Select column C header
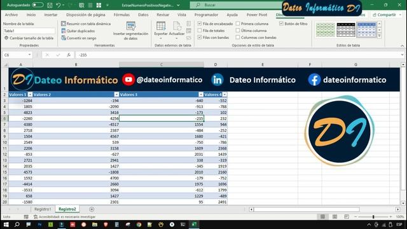 (161, 65)
